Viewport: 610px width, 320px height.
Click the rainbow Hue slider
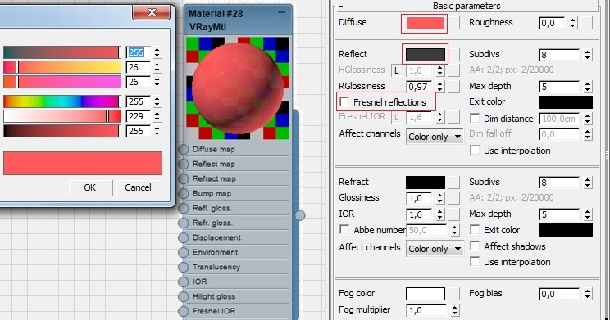point(62,101)
